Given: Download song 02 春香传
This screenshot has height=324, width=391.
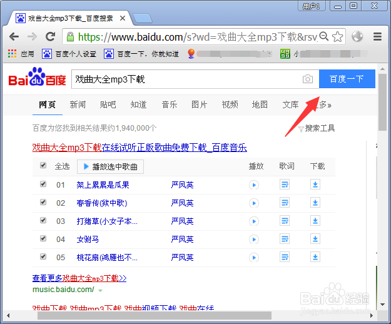Looking at the screenshot, I should pos(315,203).
